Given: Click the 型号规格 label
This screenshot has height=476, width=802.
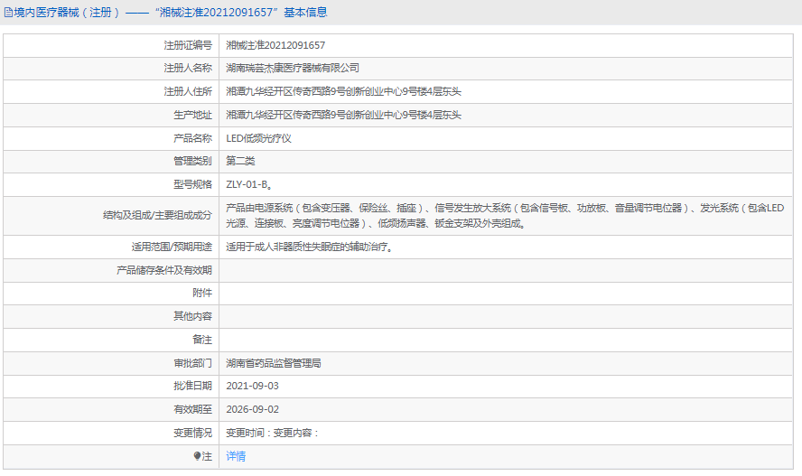Looking at the screenshot, I should 192,184.
